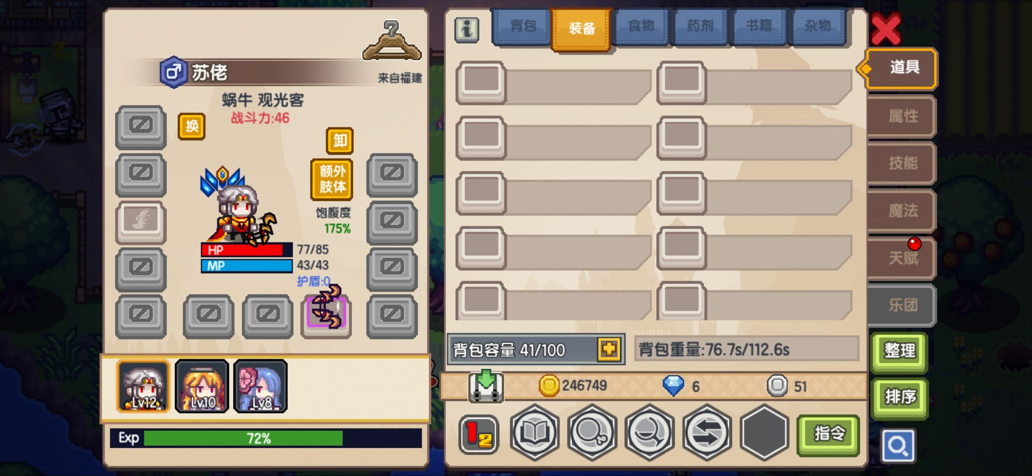This screenshot has height=476, width=1032.
Task: Expand backpack capacity with plus button
Action: [609, 349]
